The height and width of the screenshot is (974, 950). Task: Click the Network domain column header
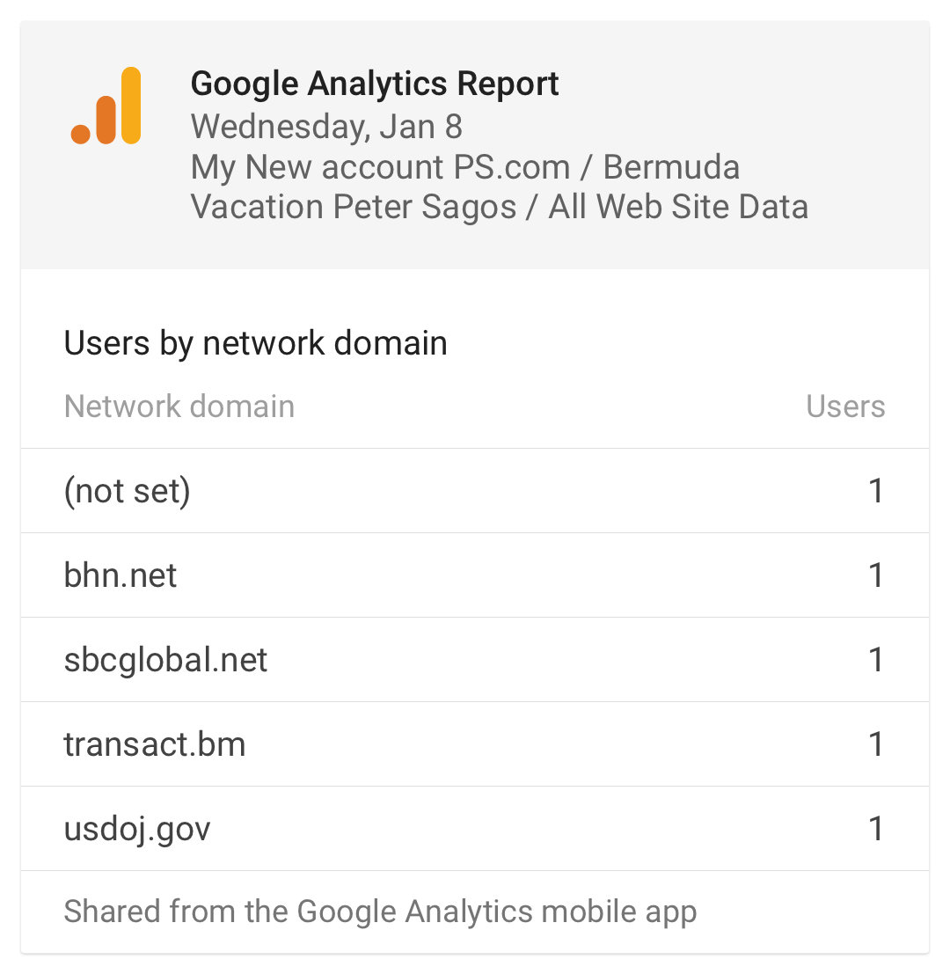[179, 406]
